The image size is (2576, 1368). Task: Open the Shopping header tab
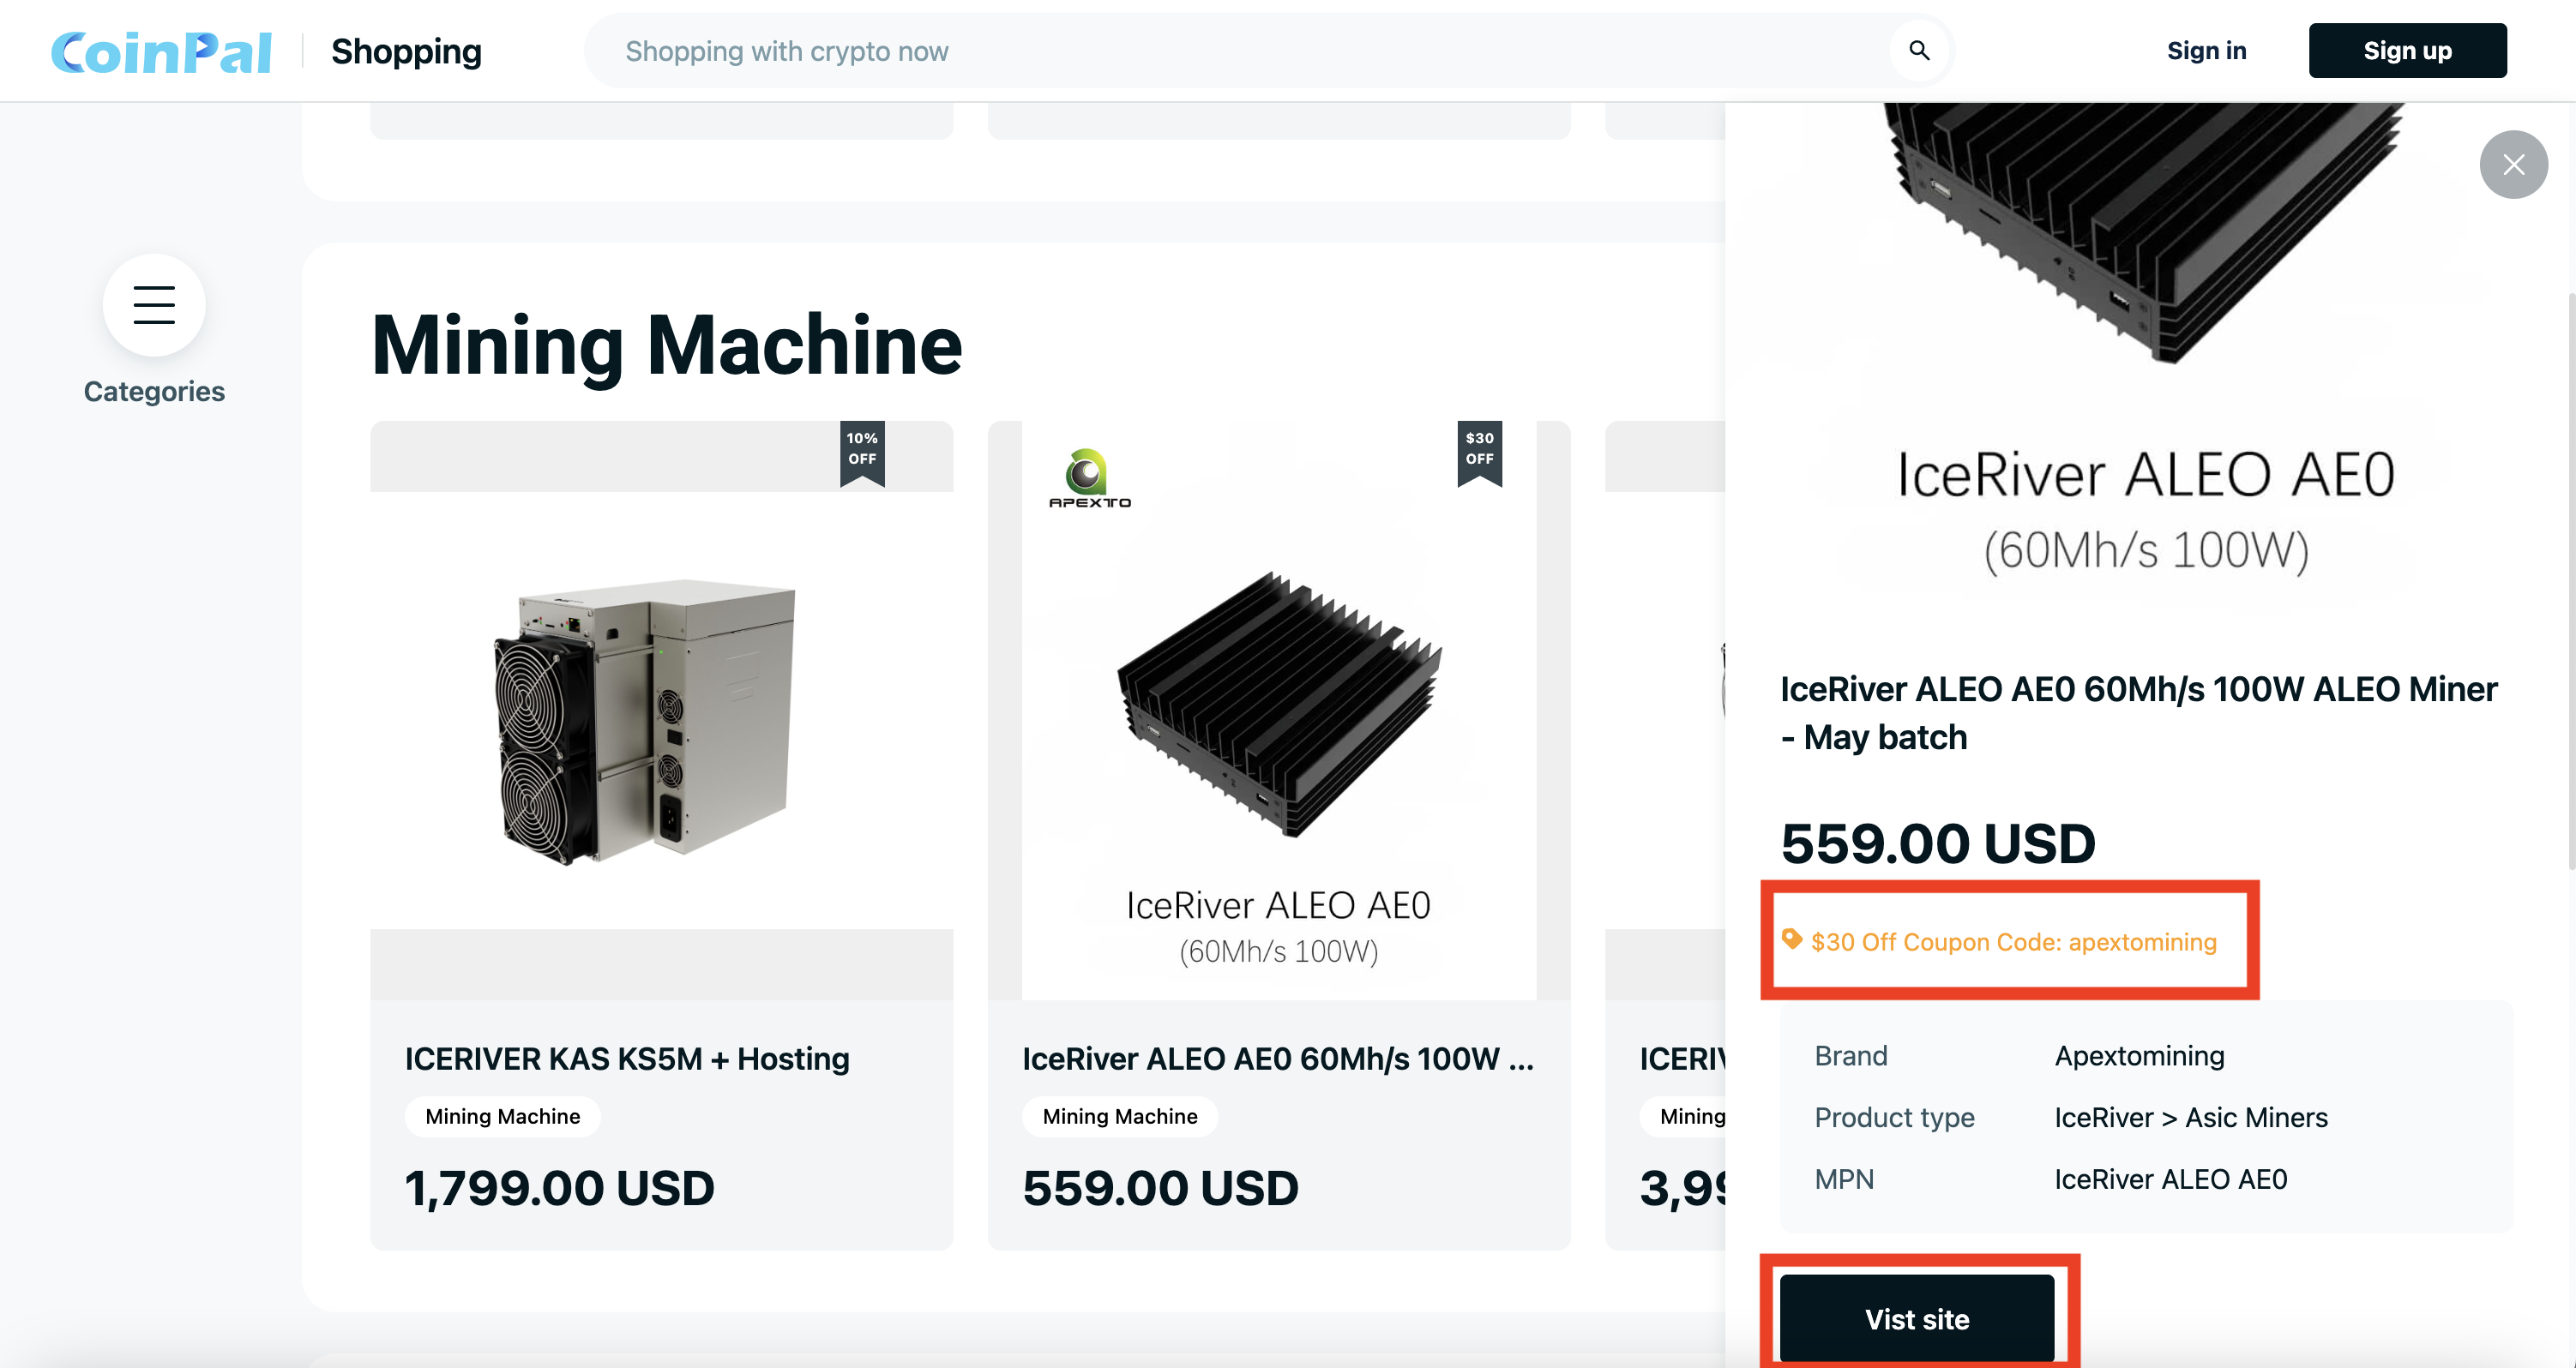(x=406, y=51)
